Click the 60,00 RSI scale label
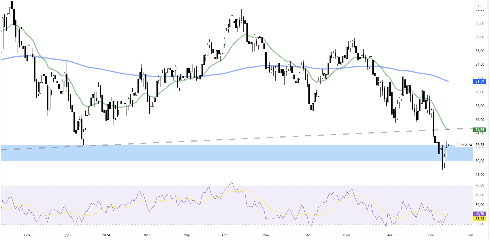 point(480,195)
